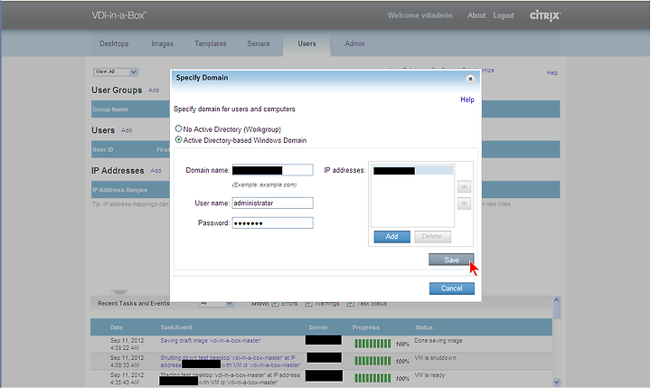The width and height of the screenshot is (651, 388).
Task: Open the Admin tab
Action: point(354,43)
